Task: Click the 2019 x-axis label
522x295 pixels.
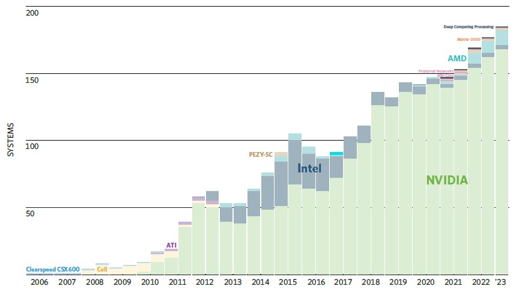Action: pos(398,282)
